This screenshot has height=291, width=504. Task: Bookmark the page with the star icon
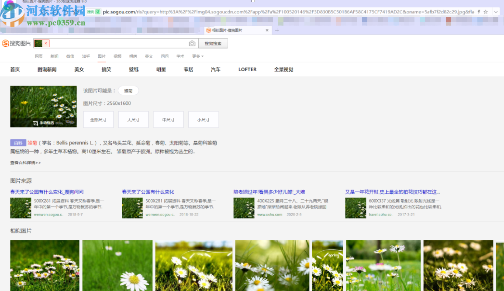coord(486,12)
